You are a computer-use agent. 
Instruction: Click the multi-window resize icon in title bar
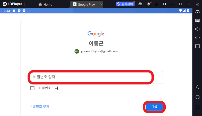click(x=164, y=4)
